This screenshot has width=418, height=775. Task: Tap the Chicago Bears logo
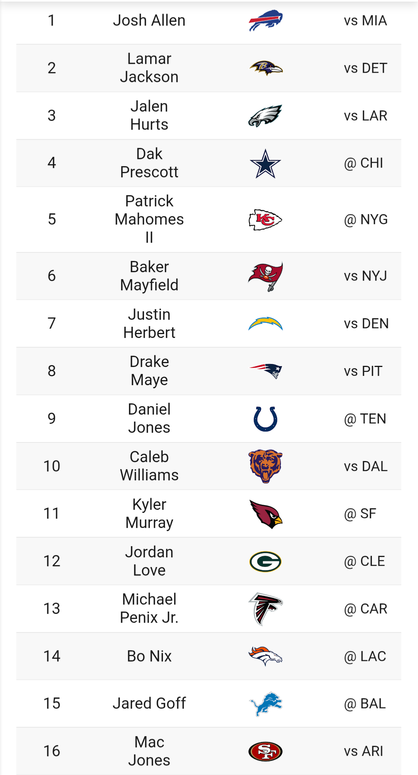pos(266,466)
